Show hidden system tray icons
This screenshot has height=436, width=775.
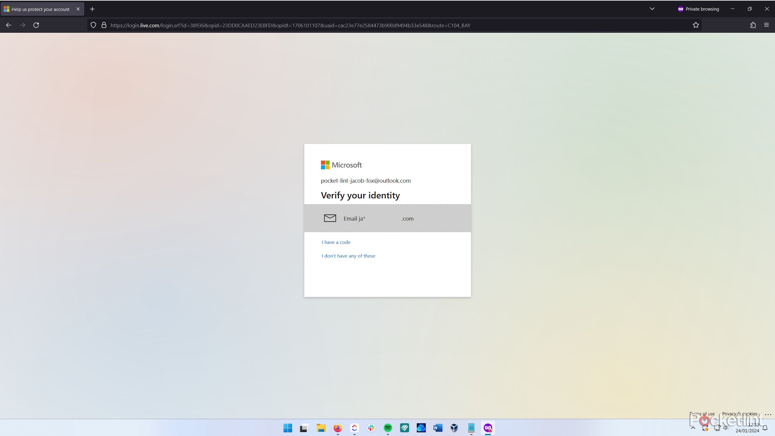pyautogui.click(x=693, y=428)
